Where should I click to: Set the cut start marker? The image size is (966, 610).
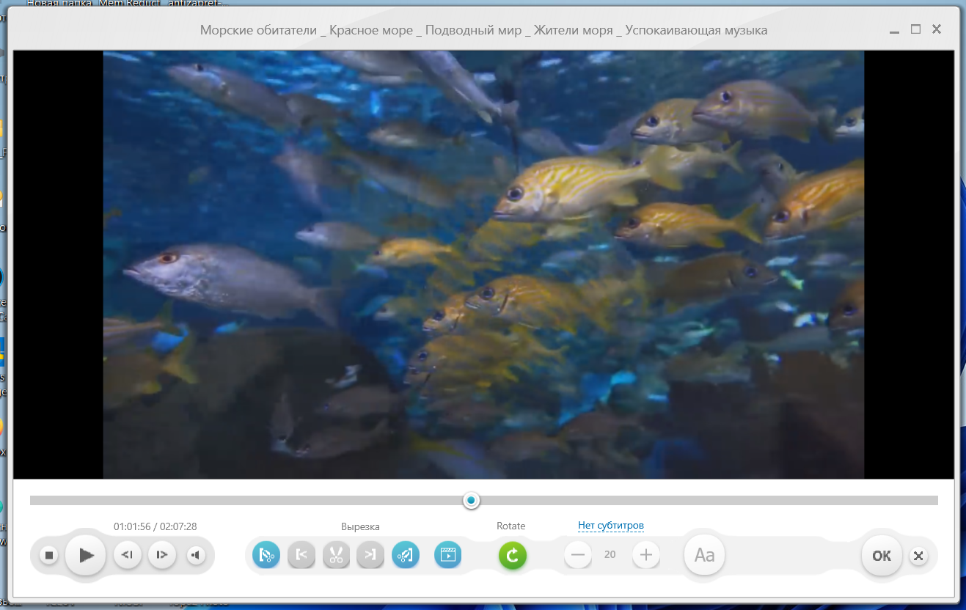[x=301, y=555]
